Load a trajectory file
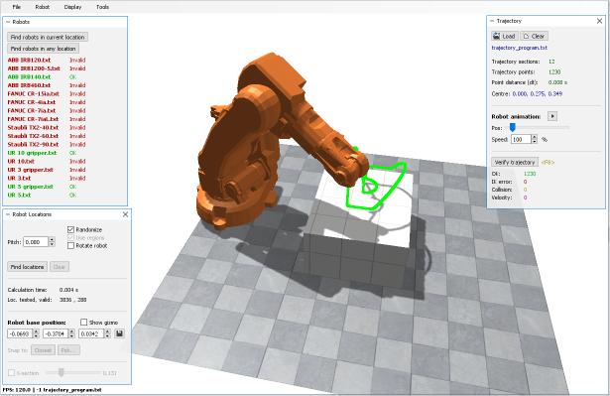The image size is (610, 396). 504,36
